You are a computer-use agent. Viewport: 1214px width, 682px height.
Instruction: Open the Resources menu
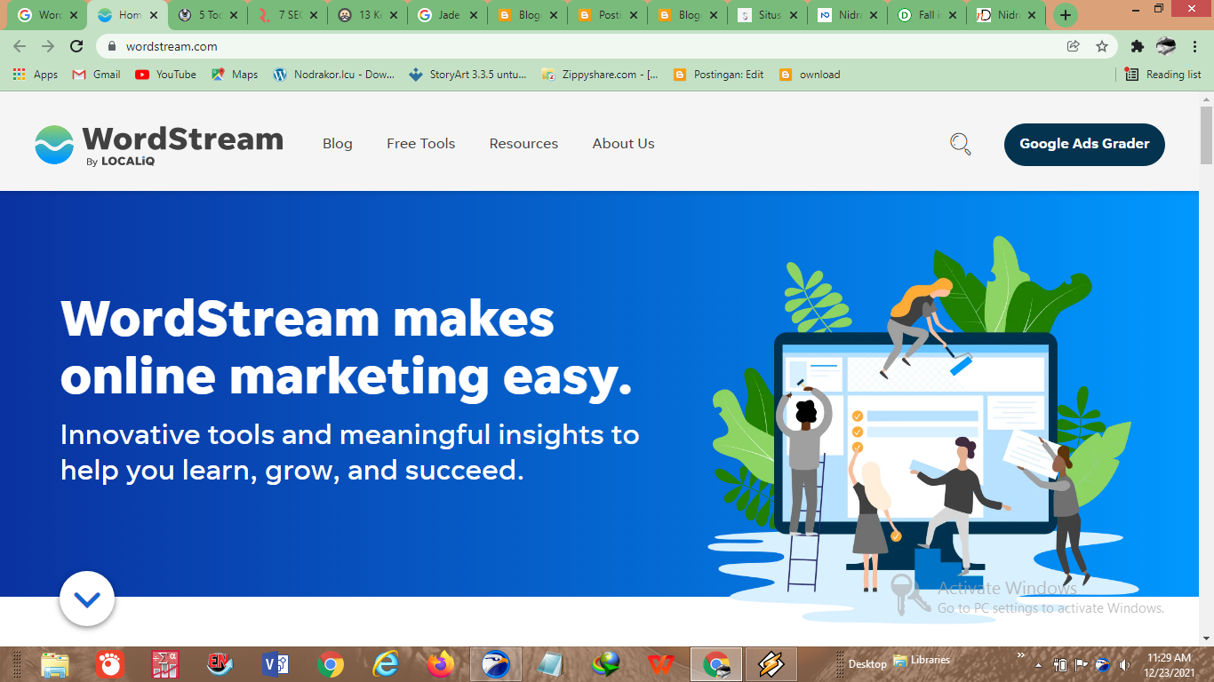[523, 144]
